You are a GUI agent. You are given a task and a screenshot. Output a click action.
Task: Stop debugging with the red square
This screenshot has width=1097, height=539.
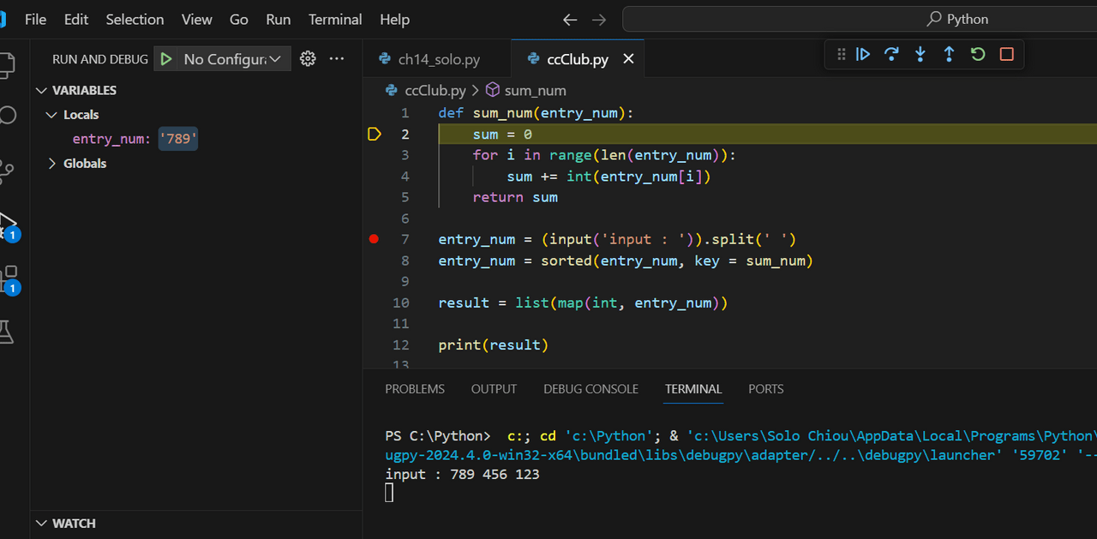click(1007, 54)
